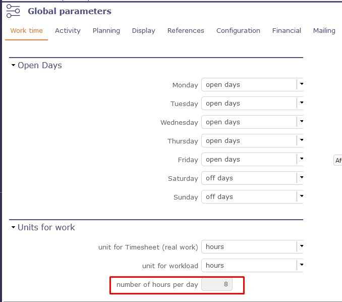Collapse the Units for work section
This screenshot has height=302, width=342.
(14, 228)
